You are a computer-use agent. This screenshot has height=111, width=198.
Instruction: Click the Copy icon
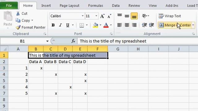18,20
